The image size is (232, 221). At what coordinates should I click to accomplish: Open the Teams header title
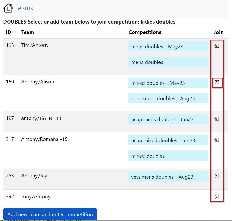click(x=24, y=8)
